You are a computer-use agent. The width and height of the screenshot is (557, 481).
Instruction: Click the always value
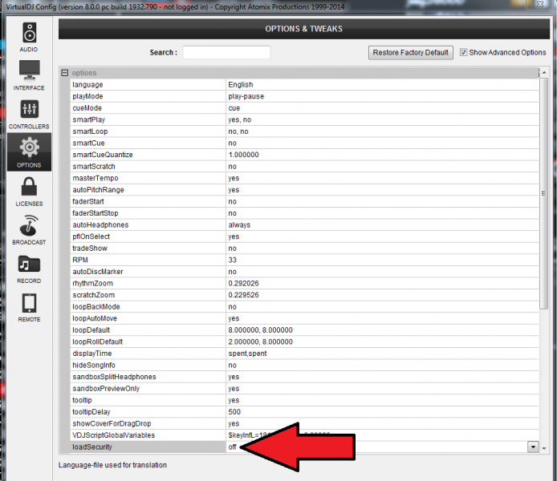[x=239, y=225]
